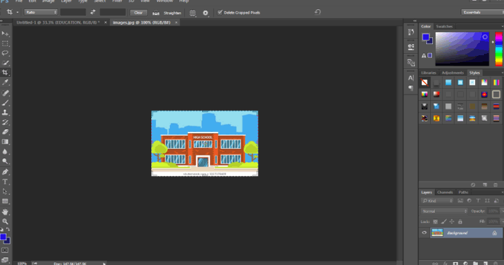Select the Rectangular Marquee tool

point(5,43)
